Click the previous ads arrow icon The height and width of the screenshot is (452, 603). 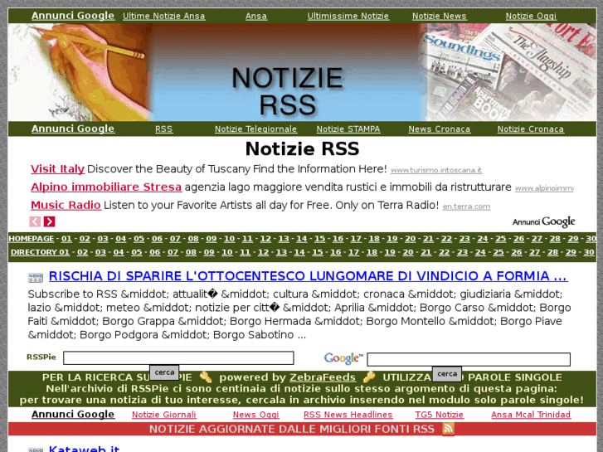point(35,221)
